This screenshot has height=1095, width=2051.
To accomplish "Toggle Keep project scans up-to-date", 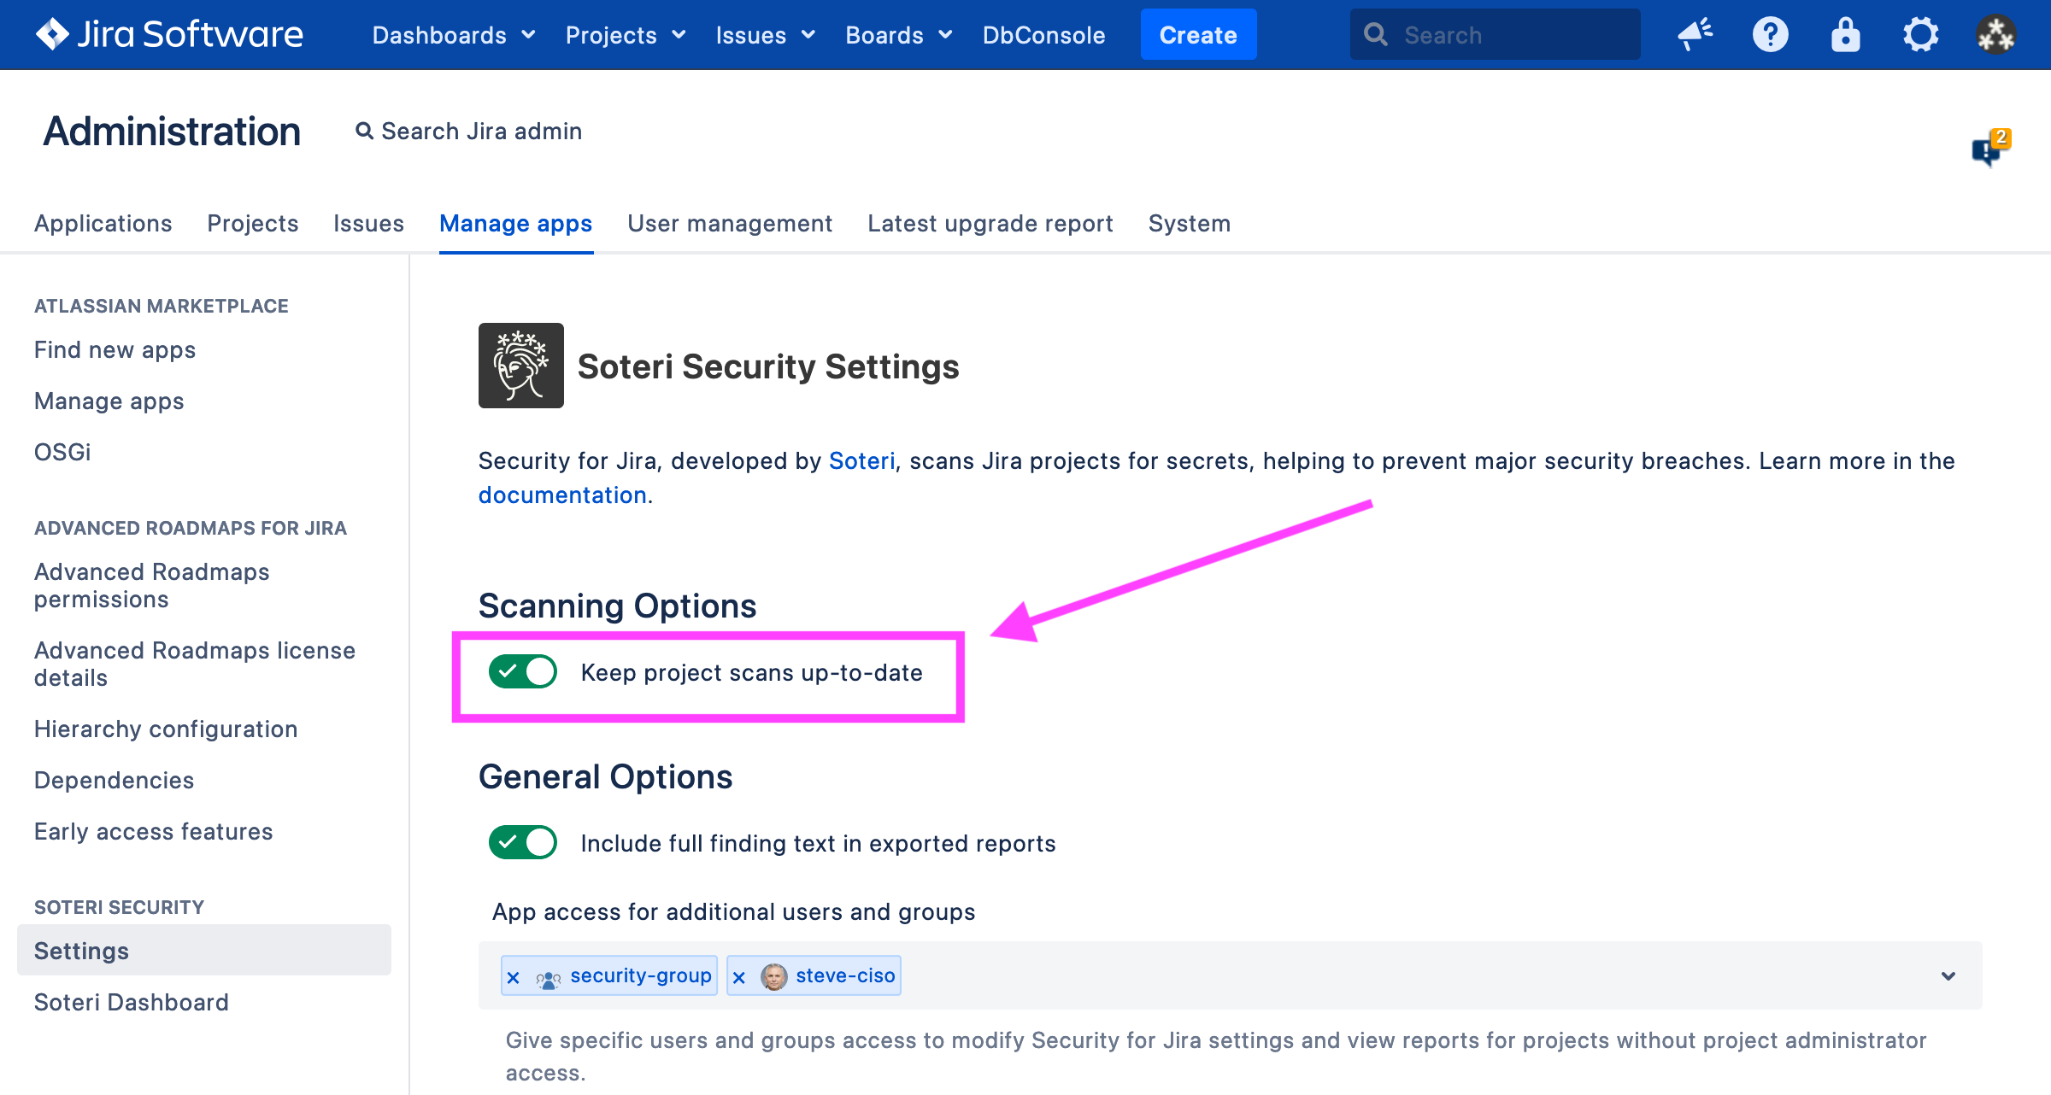I will point(523,672).
